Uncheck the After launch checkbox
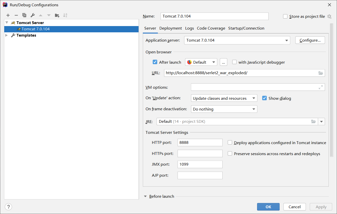The height and width of the screenshot is (214, 337). pos(155,62)
